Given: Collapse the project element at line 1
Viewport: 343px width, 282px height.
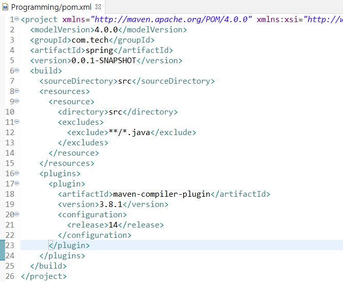Looking at the screenshot, I should click(x=17, y=19).
